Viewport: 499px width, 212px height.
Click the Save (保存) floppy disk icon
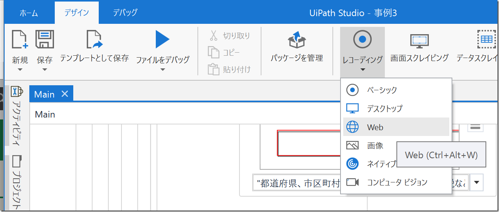[44, 40]
